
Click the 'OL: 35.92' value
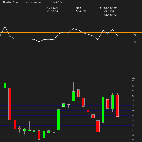coord(110,15)
